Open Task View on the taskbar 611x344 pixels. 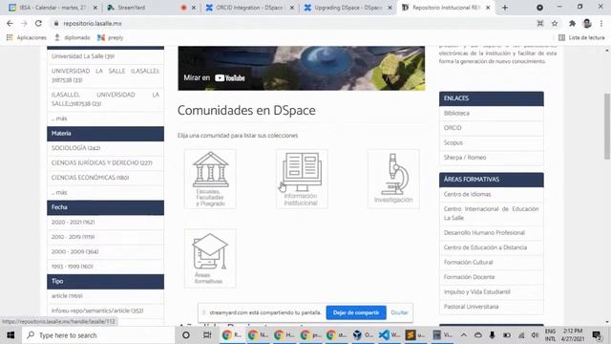(207, 335)
